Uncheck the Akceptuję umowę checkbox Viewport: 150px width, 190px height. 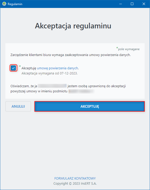click(x=13, y=68)
